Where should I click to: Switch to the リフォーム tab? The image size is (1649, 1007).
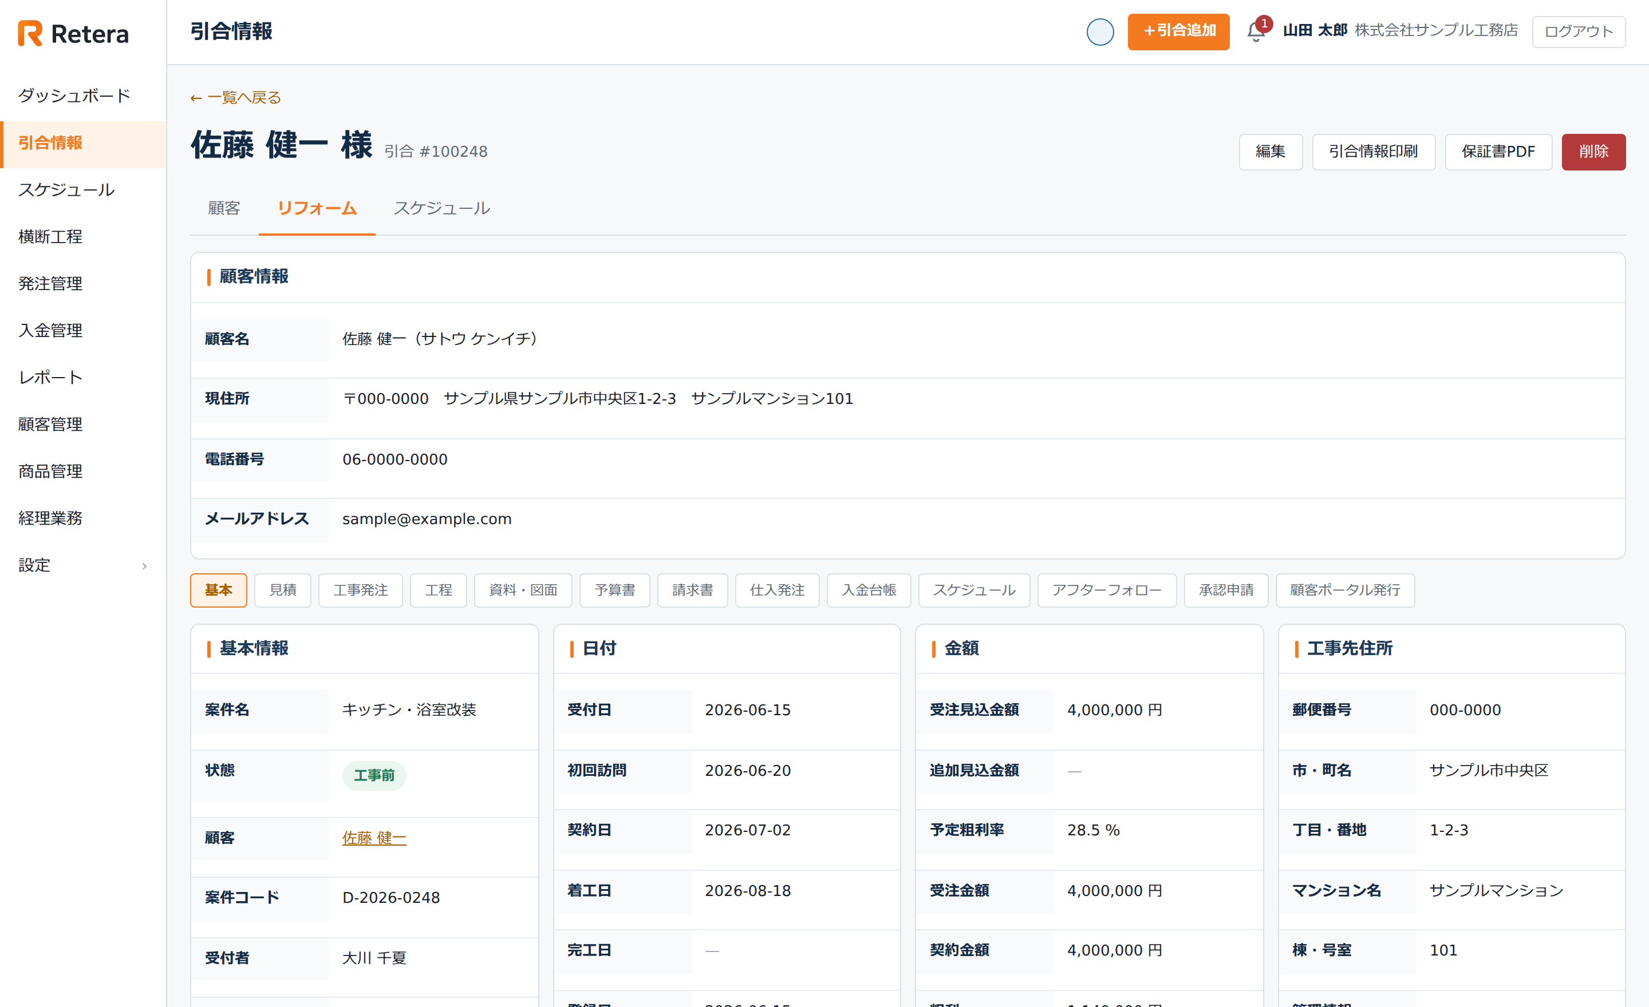317,209
